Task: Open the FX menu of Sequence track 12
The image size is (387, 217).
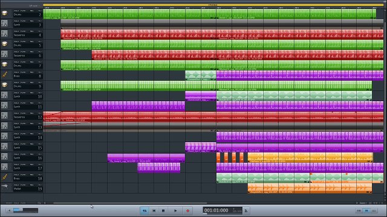Action: 40,113
